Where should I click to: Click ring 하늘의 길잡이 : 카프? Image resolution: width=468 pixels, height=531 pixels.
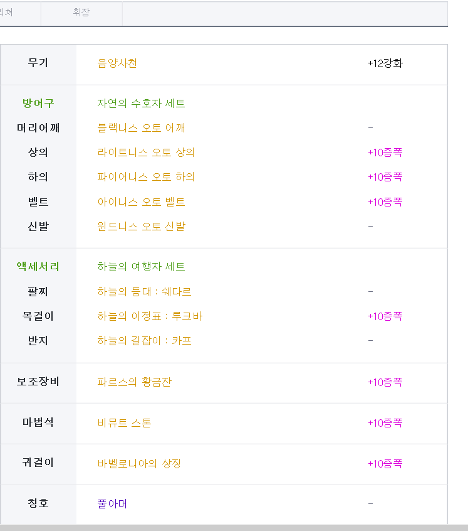point(144,340)
